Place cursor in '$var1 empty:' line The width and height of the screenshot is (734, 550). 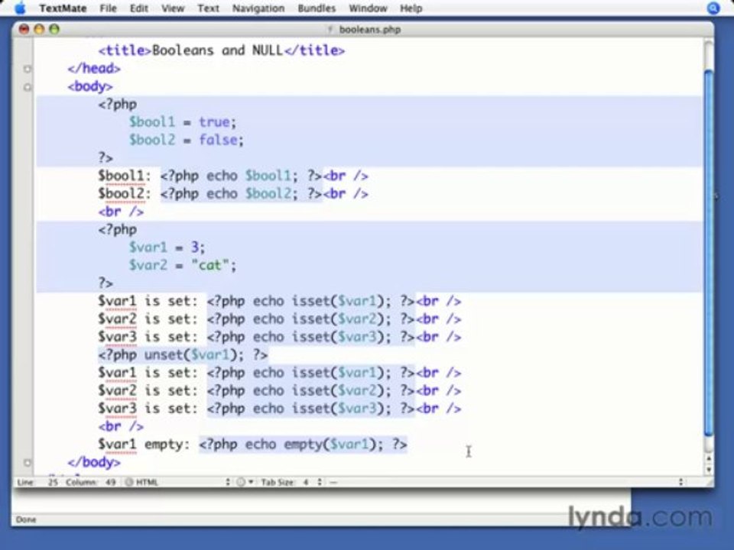point(252,445)
